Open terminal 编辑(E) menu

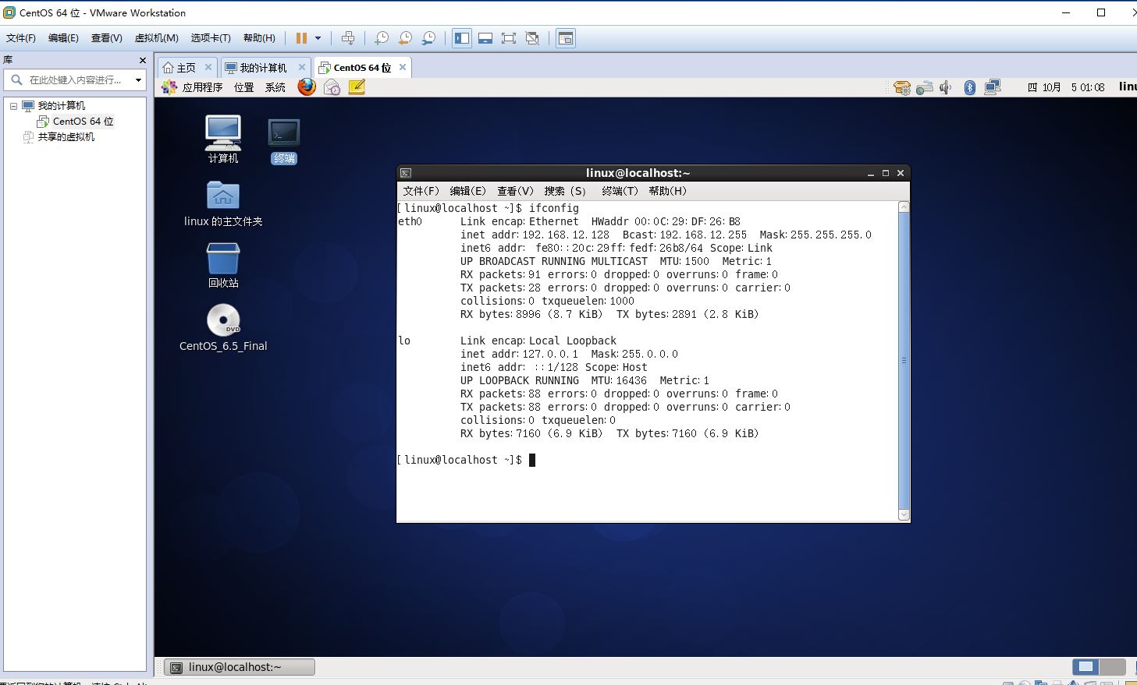pyautogui.click(x=467, y=191)
